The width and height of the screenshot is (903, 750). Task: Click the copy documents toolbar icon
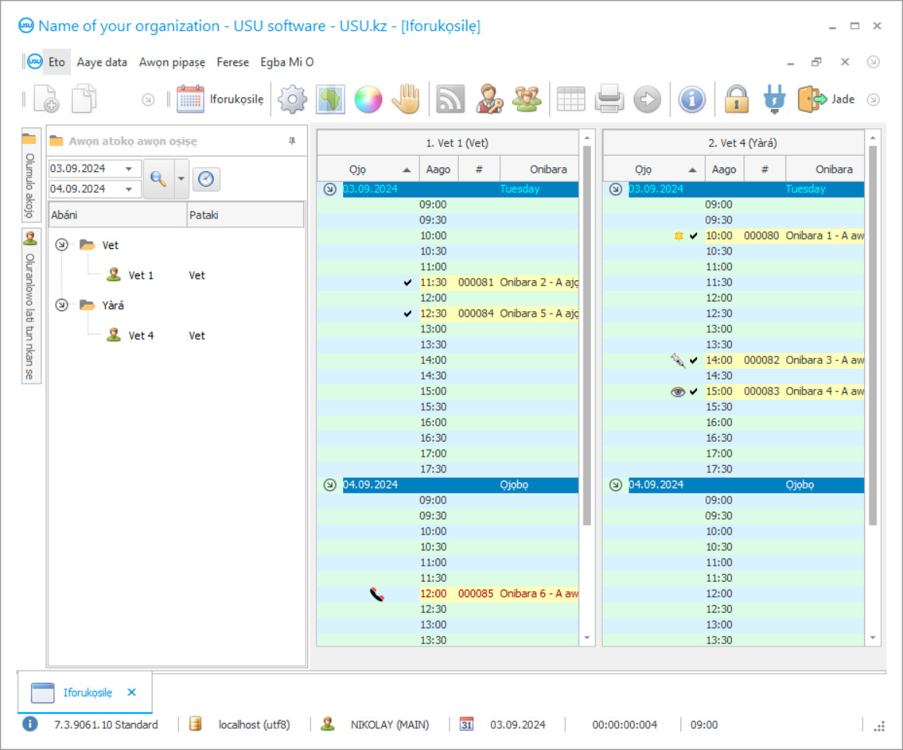click(x=84, y=99)
